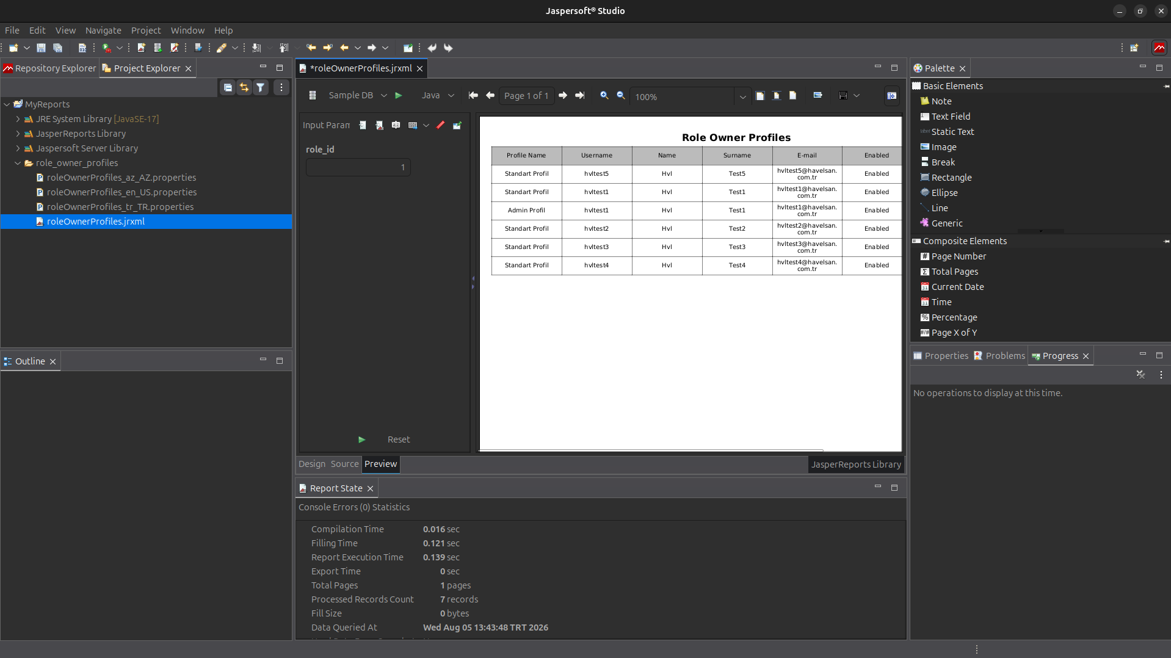Select roleOwnerProfiles_tr_TR.properties file
1171x658 pixels.
coord(120,207)
